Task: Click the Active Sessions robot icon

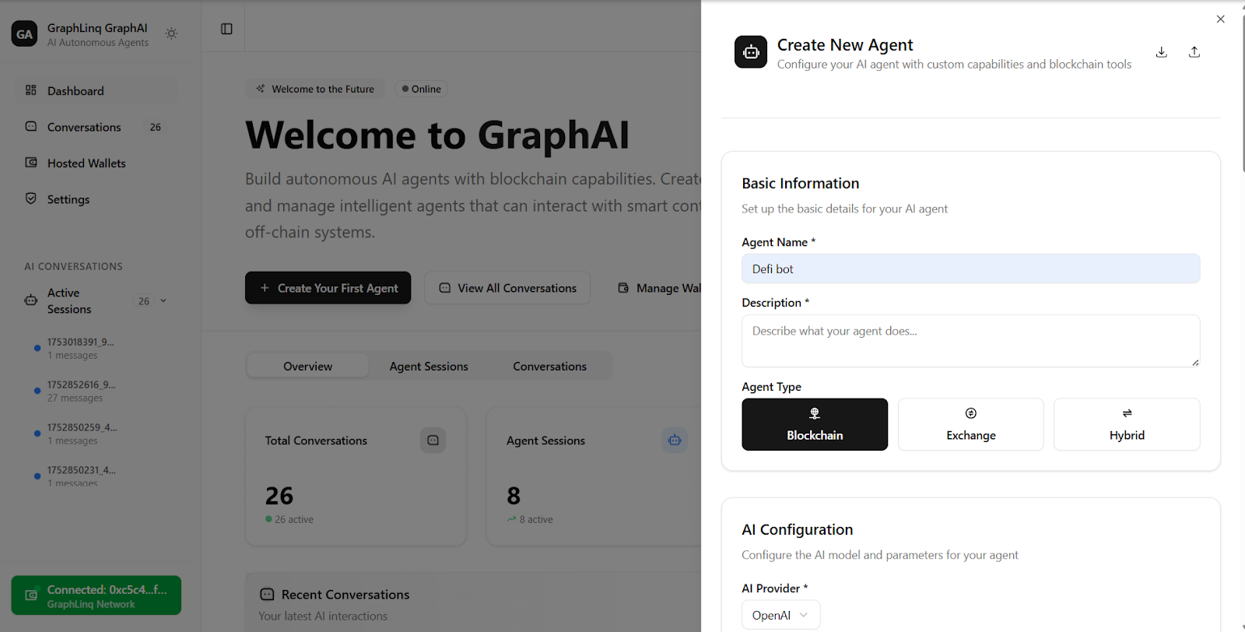Action: click(x=31, y=300)
